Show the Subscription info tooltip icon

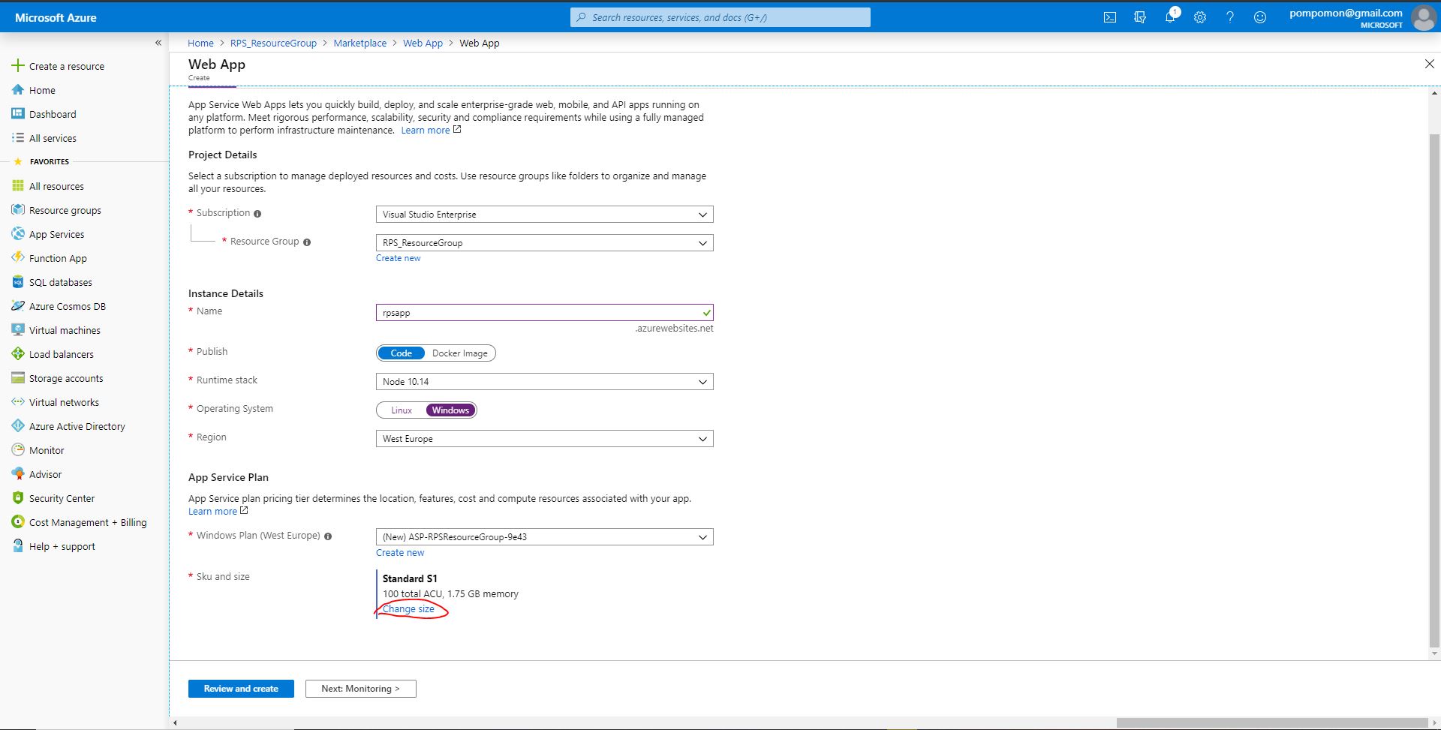point(257,214)
